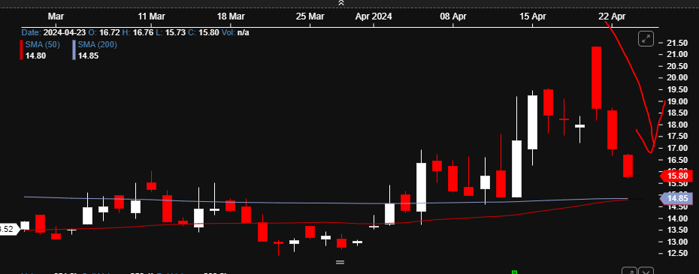Click the Apr 2024 date axis label
Viewport: 699px width, 274px height.
[x=374, y=17]
